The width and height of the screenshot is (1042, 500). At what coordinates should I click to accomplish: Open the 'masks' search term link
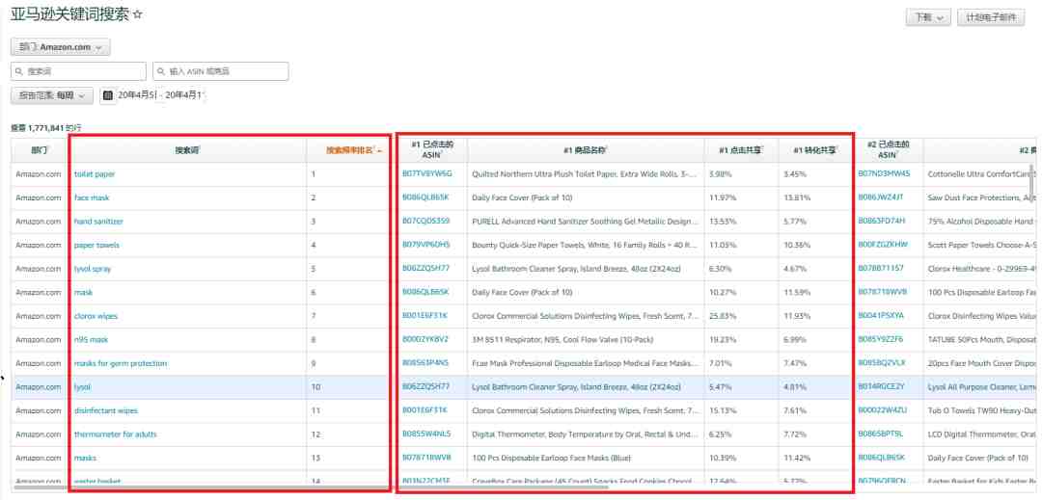(85, 459)
